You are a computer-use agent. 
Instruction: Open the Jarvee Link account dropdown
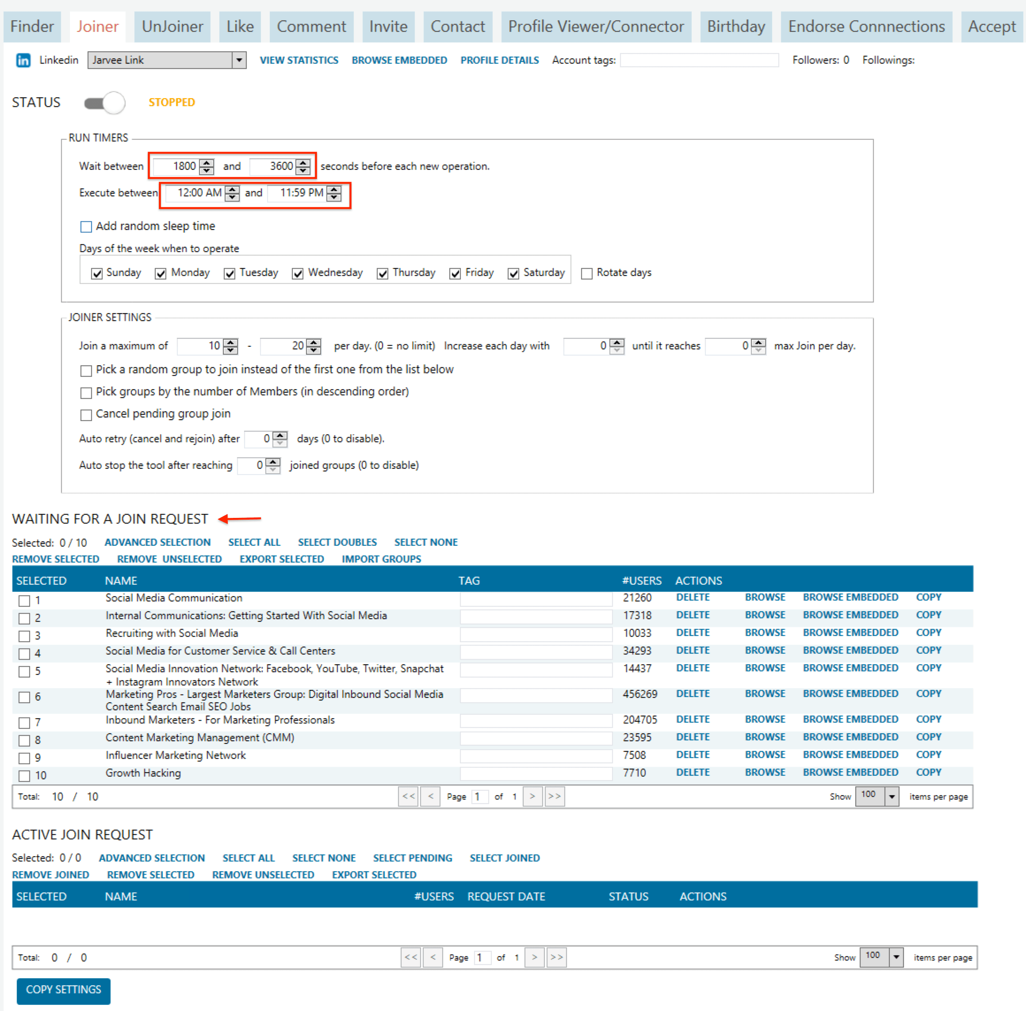(239, 60)
